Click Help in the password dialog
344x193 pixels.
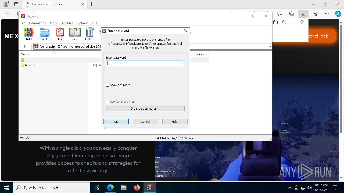(175, 122)
